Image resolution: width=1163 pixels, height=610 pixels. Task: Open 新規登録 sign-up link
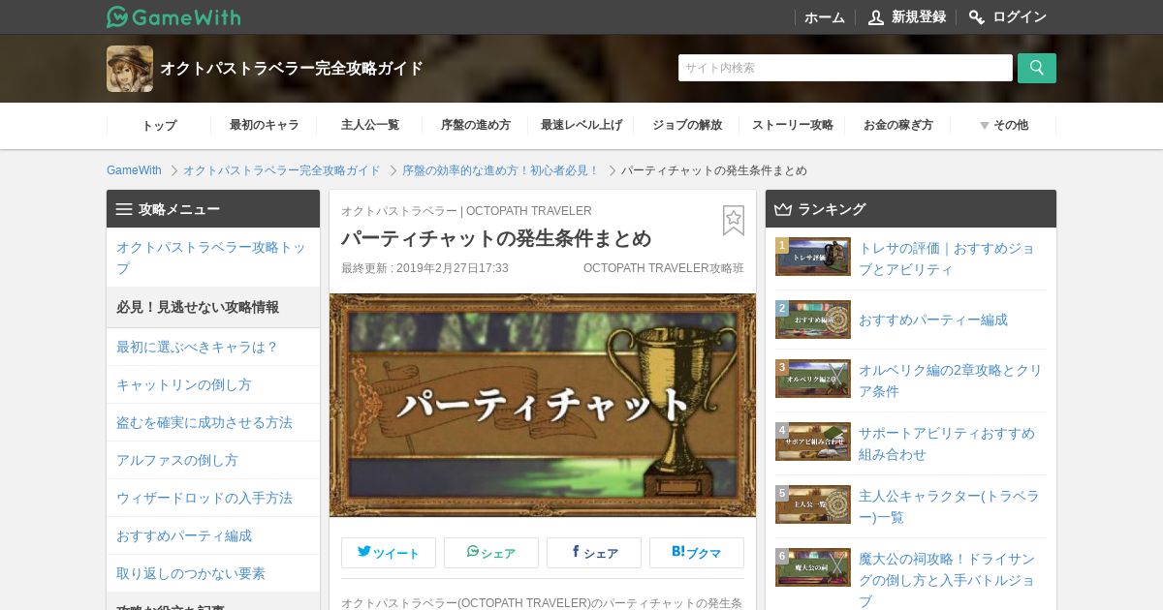pos(907,17)
